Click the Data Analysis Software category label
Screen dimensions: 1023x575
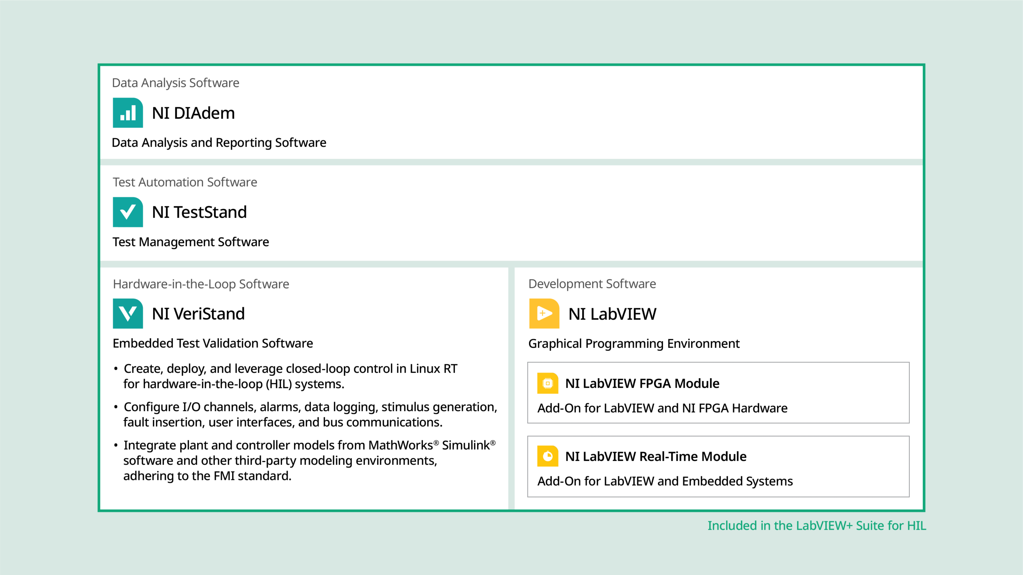pyautogui.click(x=176, y=83)
